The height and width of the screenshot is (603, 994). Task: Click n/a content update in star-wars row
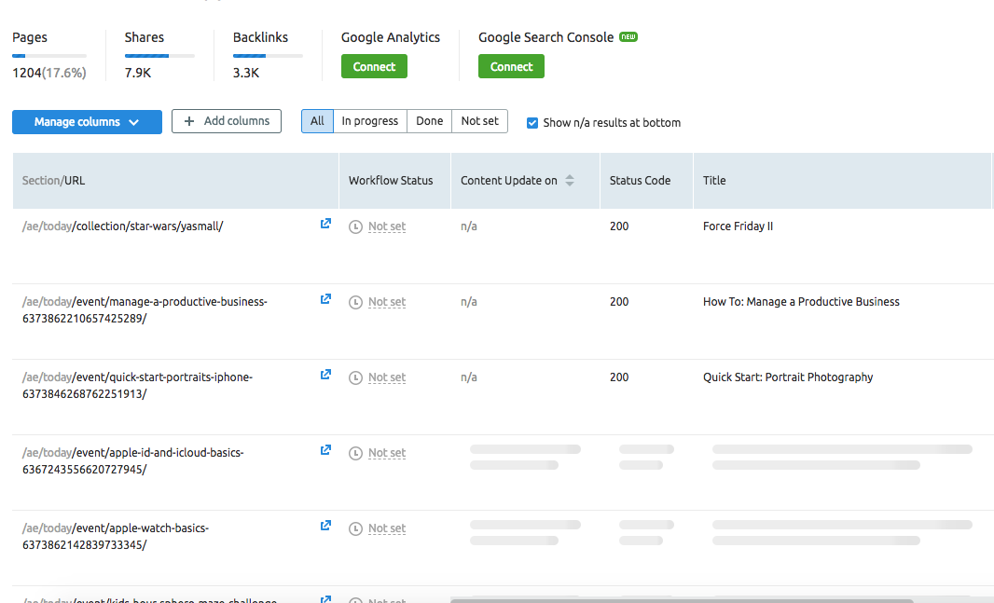tap(468, 226)
